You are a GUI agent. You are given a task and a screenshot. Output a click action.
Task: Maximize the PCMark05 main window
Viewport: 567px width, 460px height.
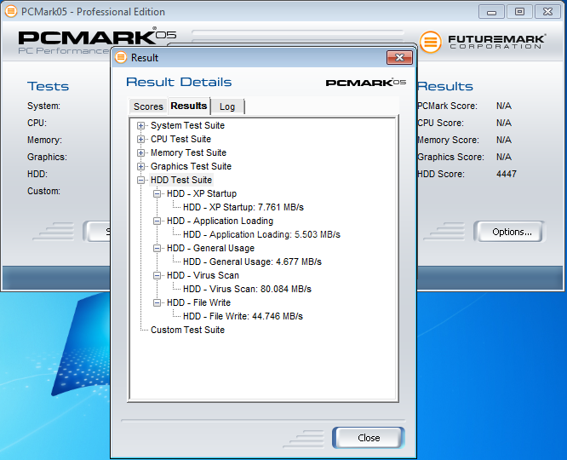[x=519, y=12]
